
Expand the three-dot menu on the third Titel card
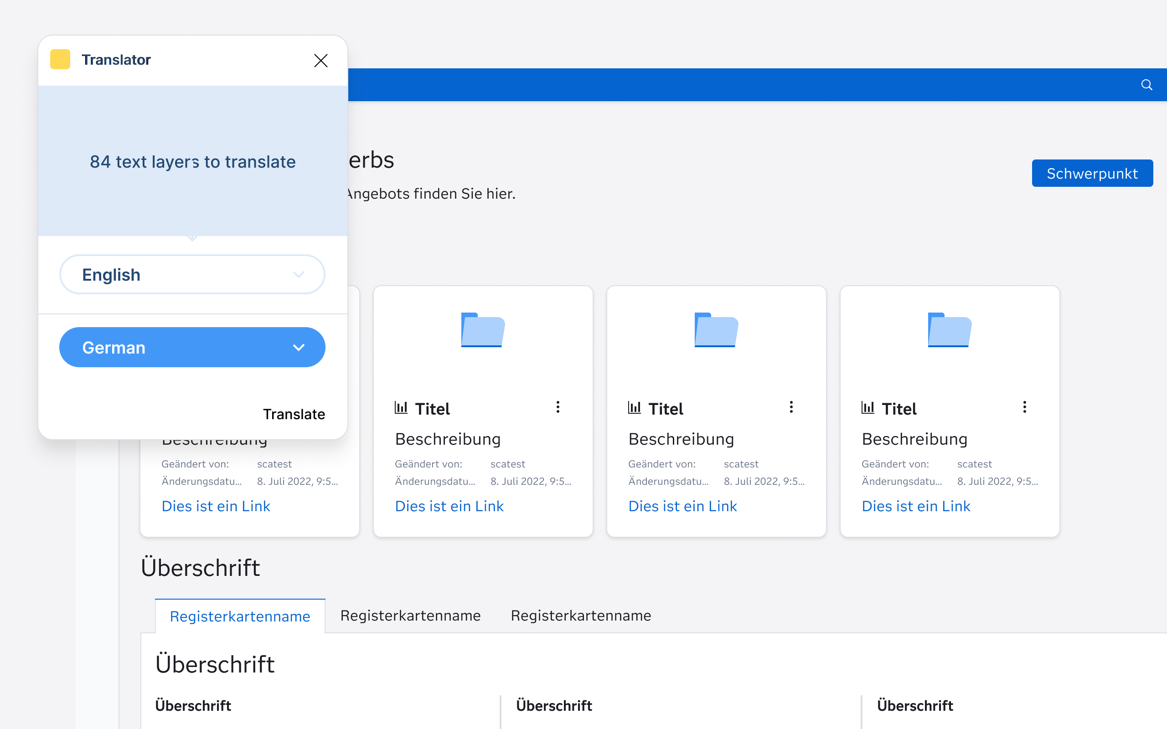point(791,407)
